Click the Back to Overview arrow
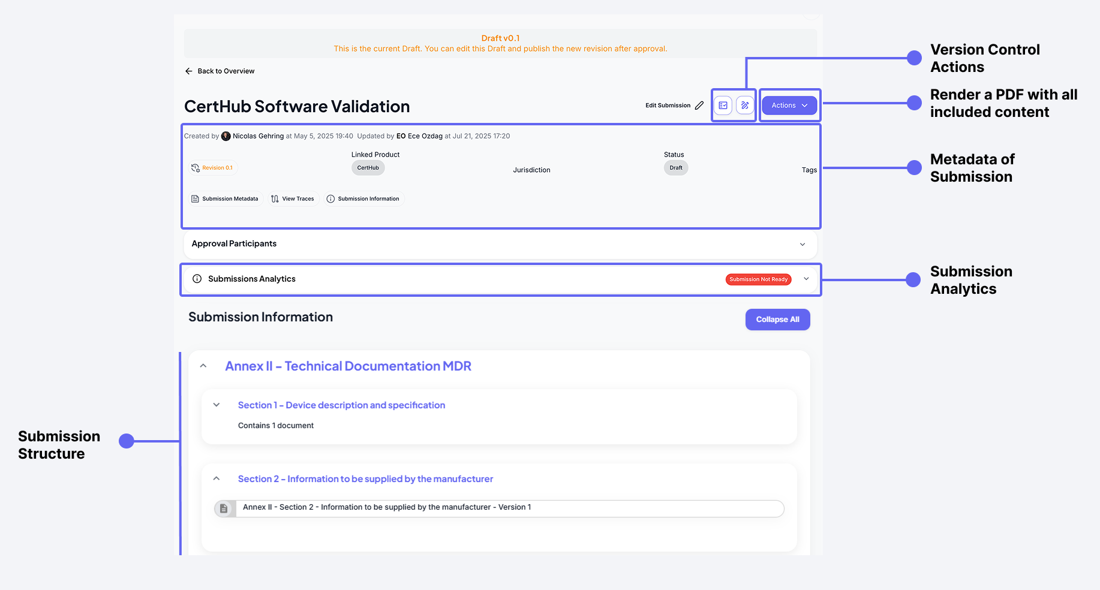This screenshot has width=1100, height=590. click(189, 71)
